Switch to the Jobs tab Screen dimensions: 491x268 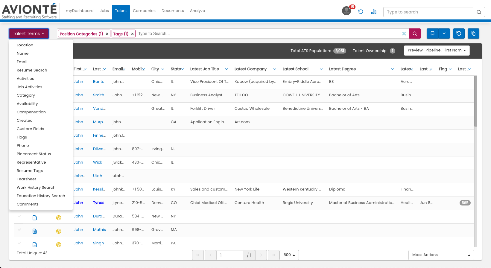[104, 11]
